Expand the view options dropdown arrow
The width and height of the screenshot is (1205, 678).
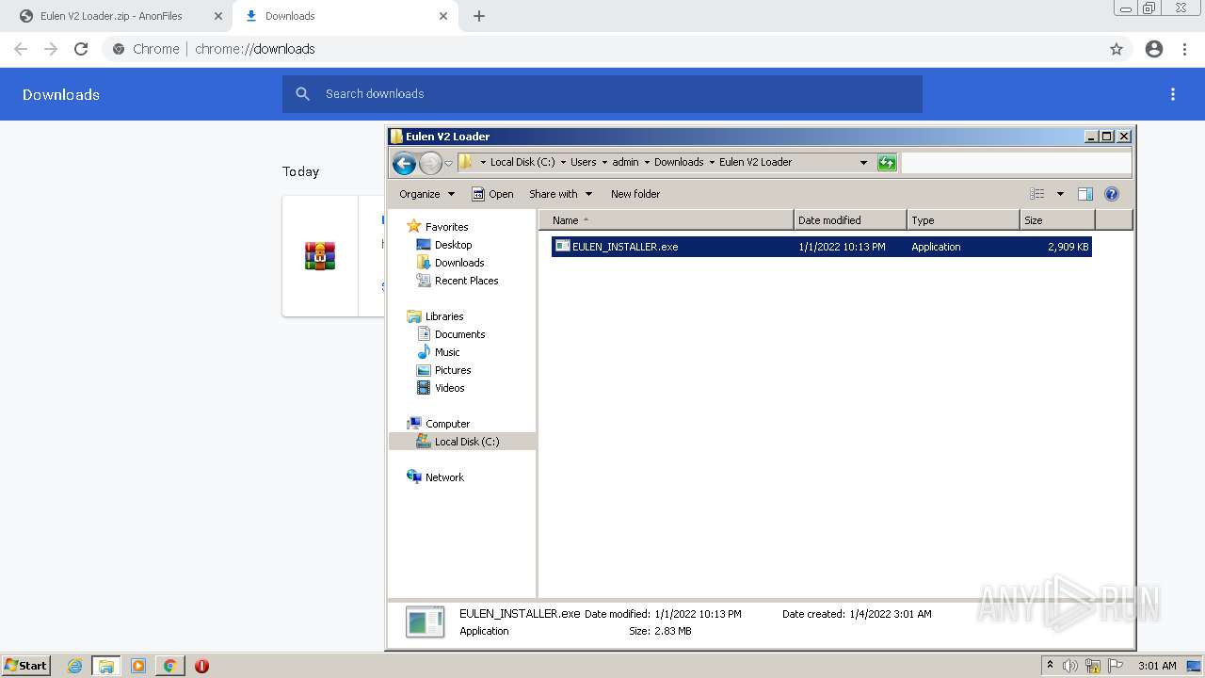tap(1059, 194)
